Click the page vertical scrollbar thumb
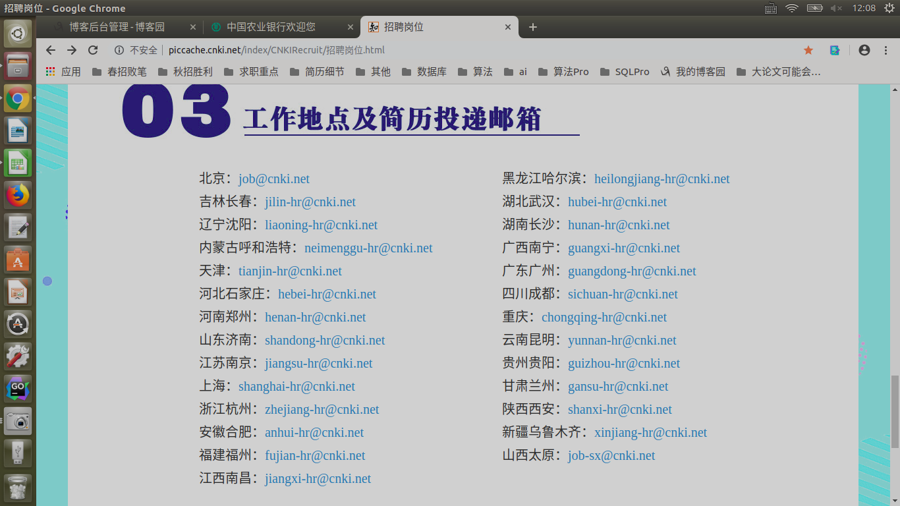Viewport: 900px width, 506px height. [895, 412]
